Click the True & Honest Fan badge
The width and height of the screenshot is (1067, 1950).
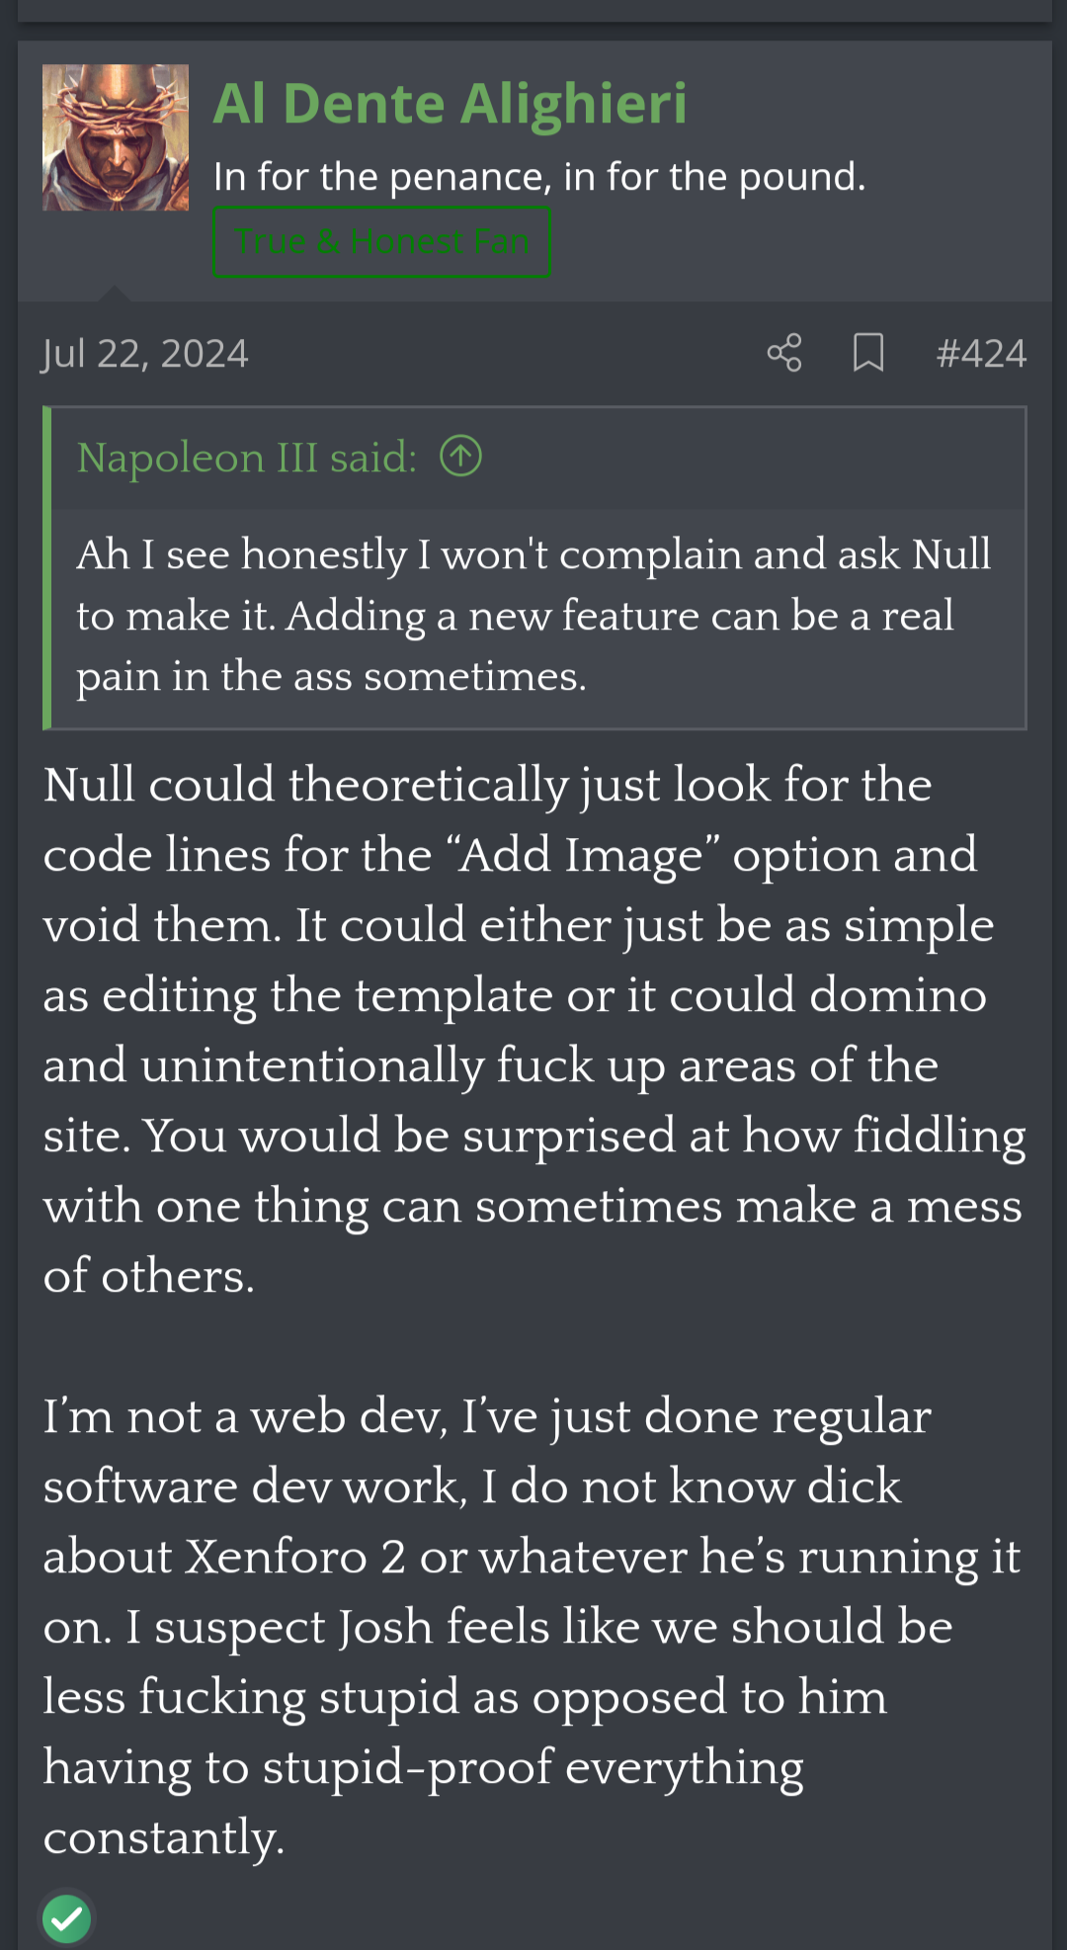[381, 241]
